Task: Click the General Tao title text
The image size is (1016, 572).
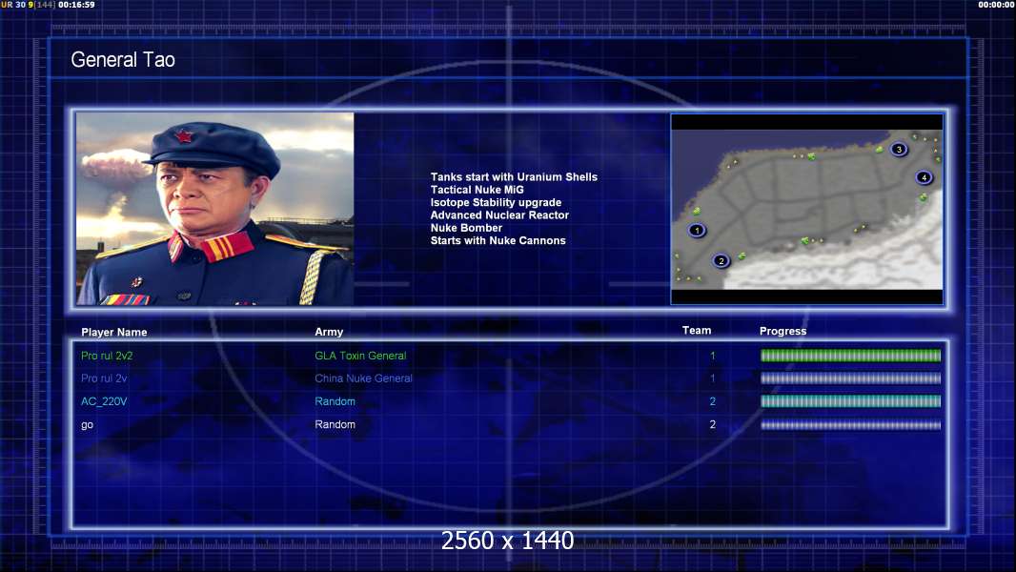Action: (x=122, y=60)
